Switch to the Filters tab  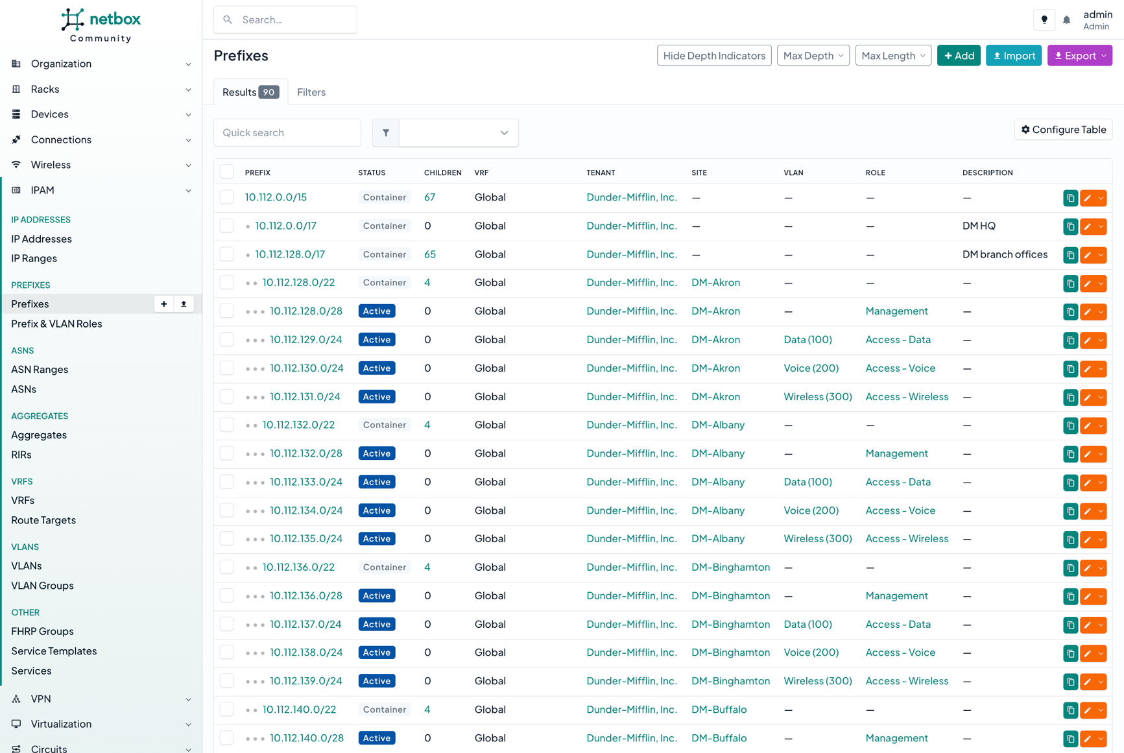pos(311,92)
